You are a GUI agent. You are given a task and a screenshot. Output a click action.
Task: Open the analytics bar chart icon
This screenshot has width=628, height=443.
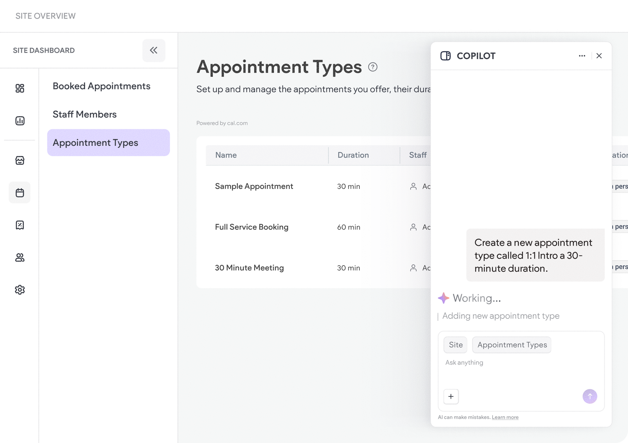(20, 121)
